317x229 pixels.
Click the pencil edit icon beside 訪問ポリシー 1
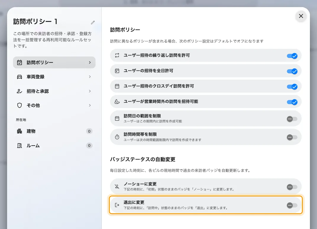pyautogui.click(x=93, y=22)
